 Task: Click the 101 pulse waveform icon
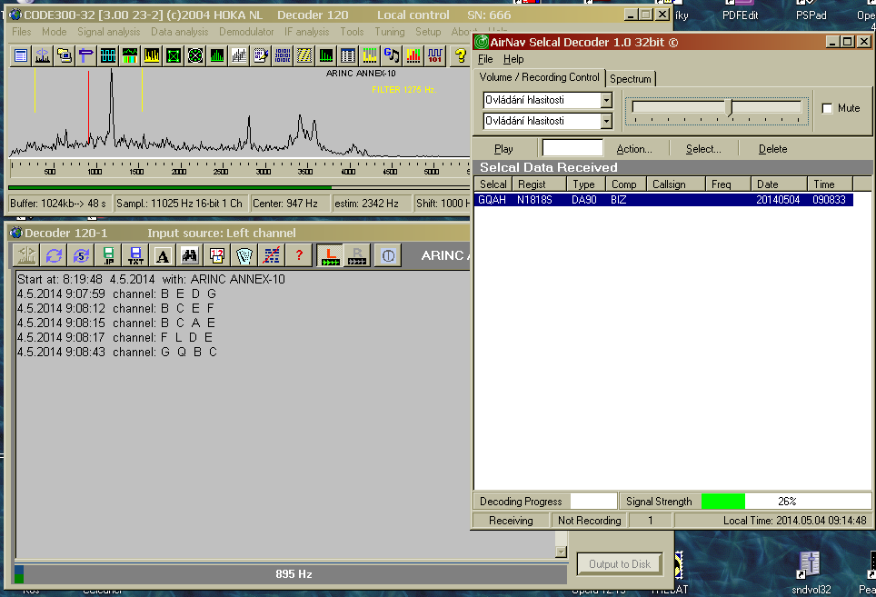434,55
